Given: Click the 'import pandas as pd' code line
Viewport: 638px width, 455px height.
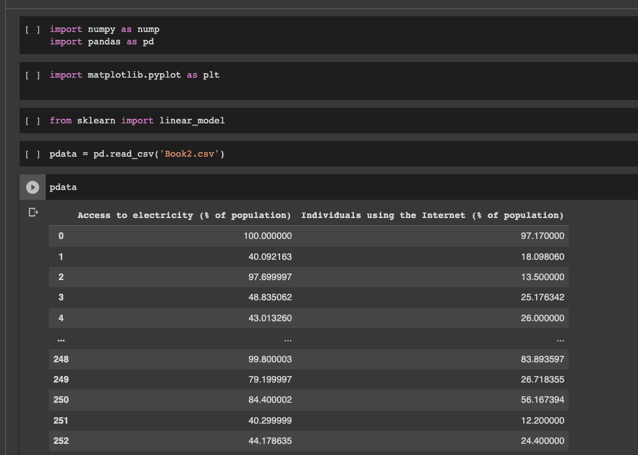Looking at the screenshot, I should click(x=102, y=42).
